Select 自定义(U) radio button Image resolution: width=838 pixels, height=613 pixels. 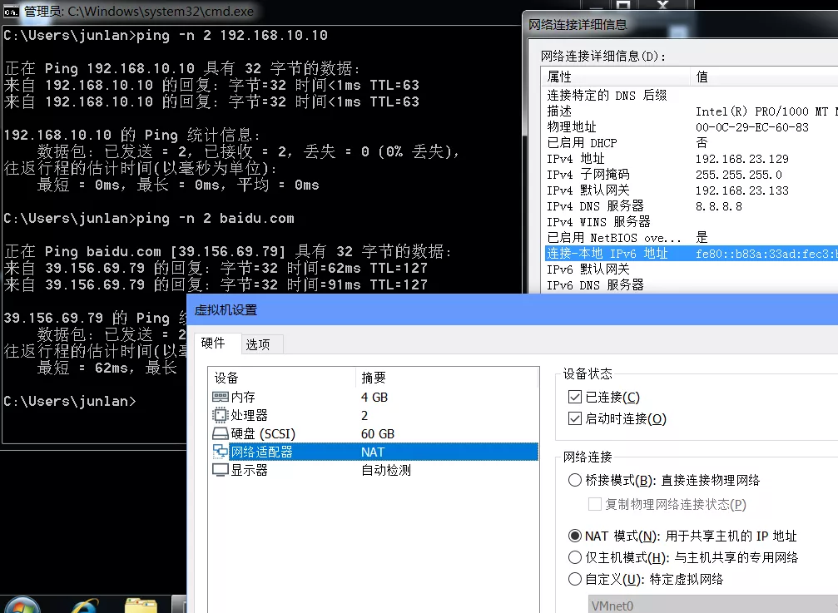tap(574, 579)
